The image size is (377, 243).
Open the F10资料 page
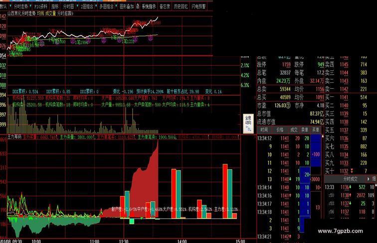(x=40, y=6)
